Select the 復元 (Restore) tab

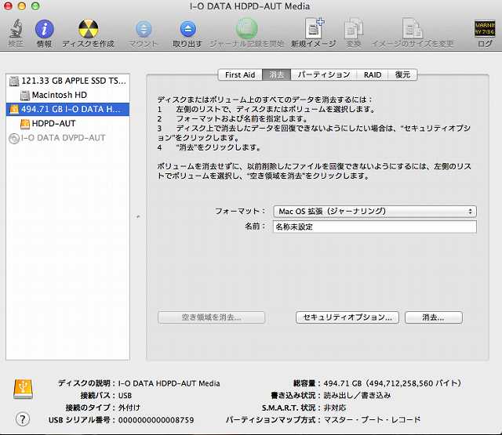[x=402, y=74]
